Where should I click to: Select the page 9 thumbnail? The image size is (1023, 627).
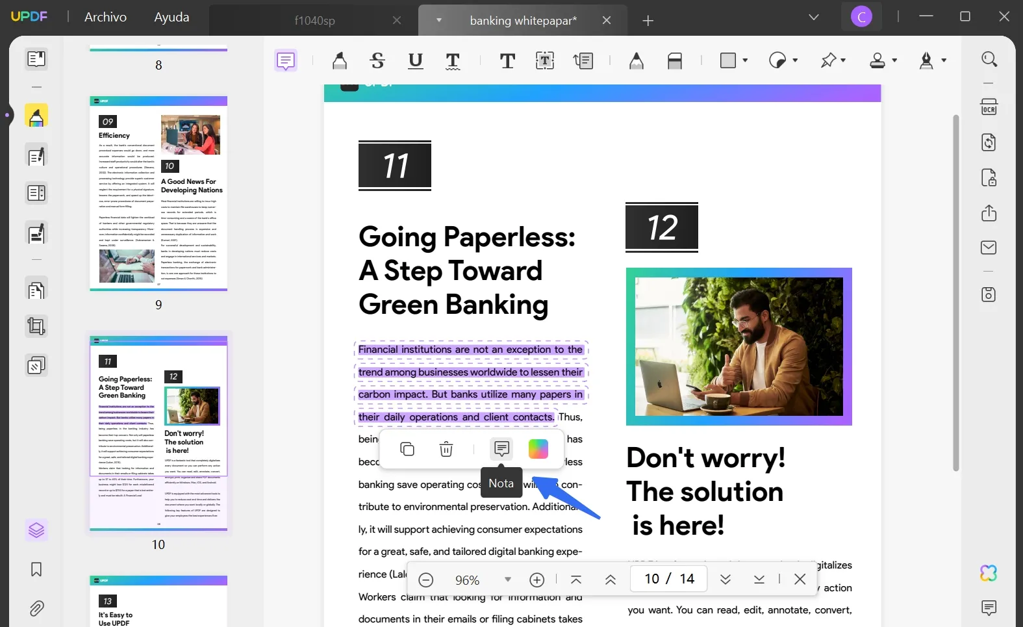click(x=158, y=193)
